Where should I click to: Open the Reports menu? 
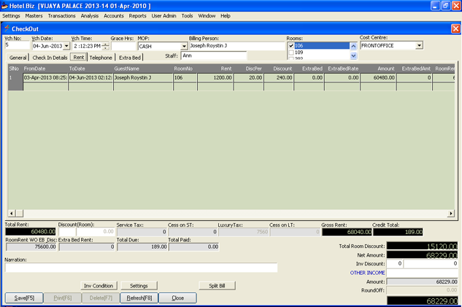(x=138, y=16)
